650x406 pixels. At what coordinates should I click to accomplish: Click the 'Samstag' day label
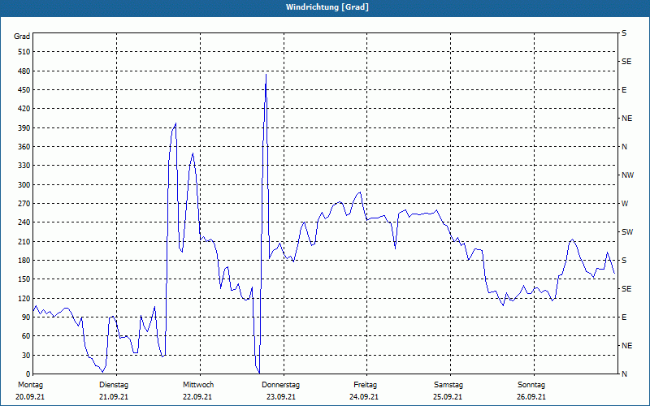(x=448, y=385)
